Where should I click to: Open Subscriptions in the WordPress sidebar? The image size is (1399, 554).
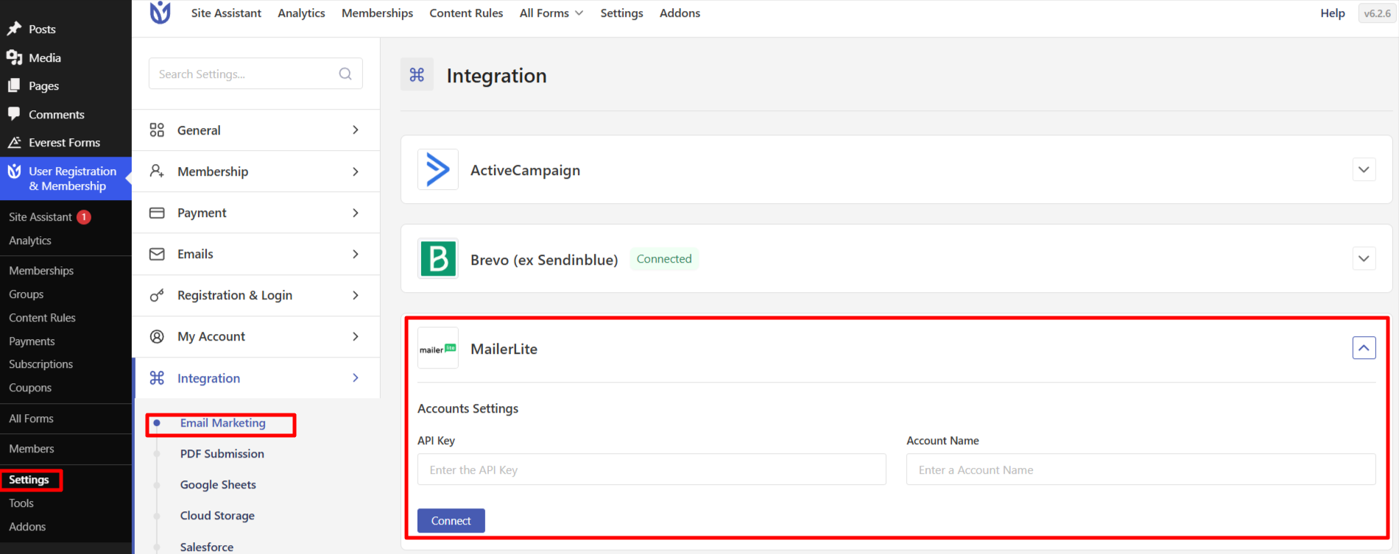[x=40, y=364]
